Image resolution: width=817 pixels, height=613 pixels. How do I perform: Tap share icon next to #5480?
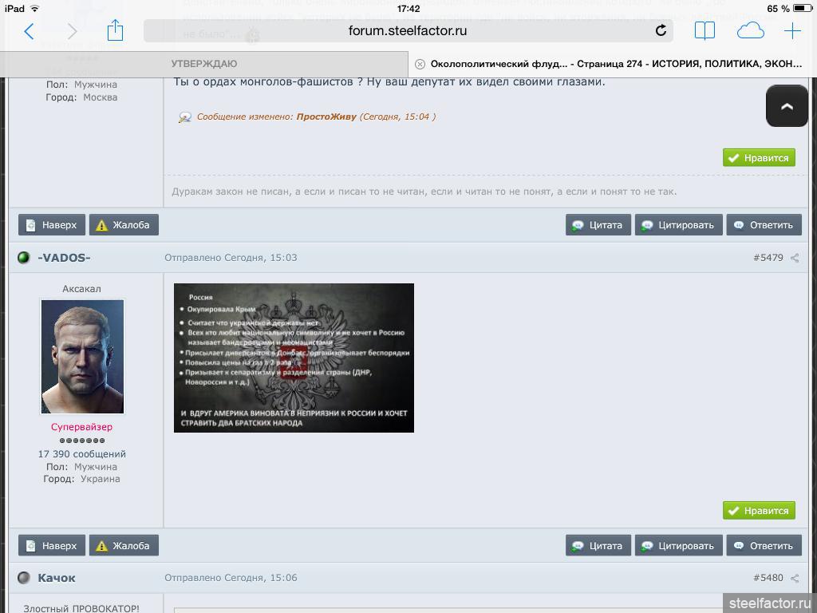click(795, 578)
